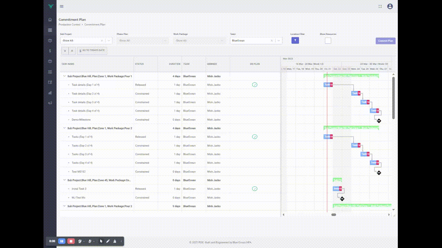
Task: Click the Instal Task 3 Gantt bar
Action: (337, 189)
